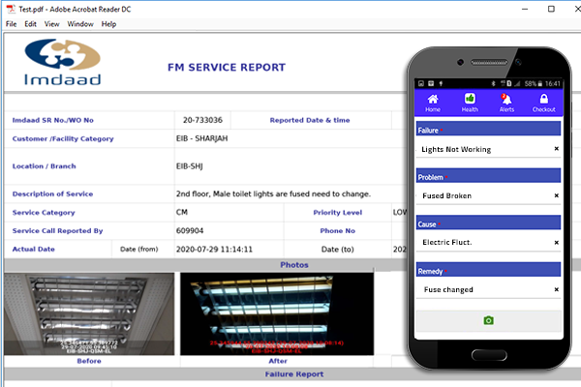Click the Date (to) label
Image resolution: width=581 pixels, height=387 pixels.
338,250
